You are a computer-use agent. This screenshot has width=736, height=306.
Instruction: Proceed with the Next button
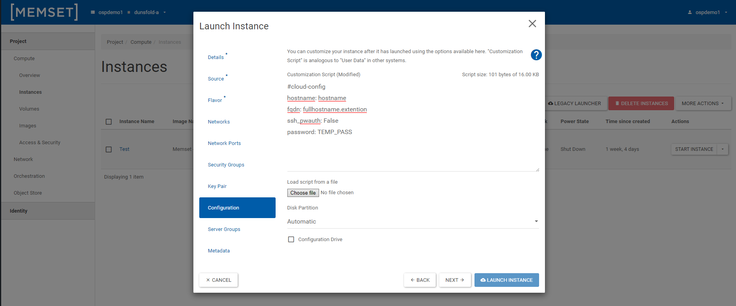click(x=455, y=280)
